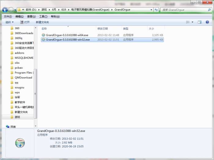The height and width of the screenshot is (160, 214).
Task: Select the obs folder
Action: 17,63
